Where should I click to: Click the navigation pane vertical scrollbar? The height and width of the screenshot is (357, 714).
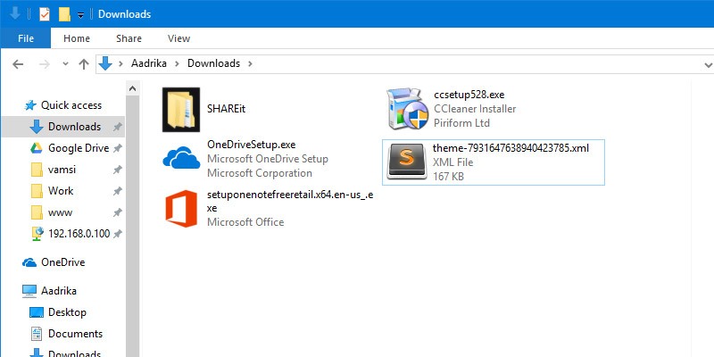[x=132, y=223]
